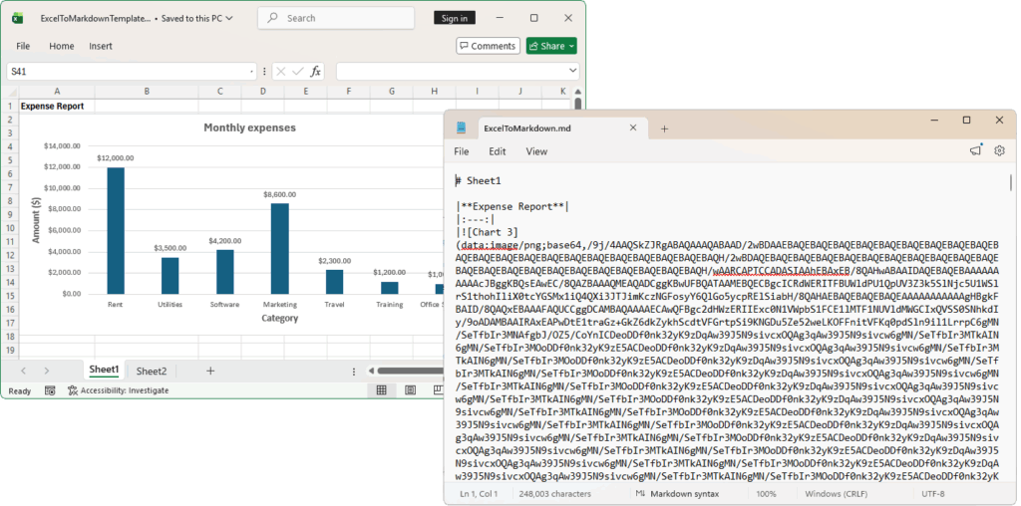Viewport: 1021px width, 506px height.
Task: Click the next sheet navigation arrow
Action: (x=46, y=371)
